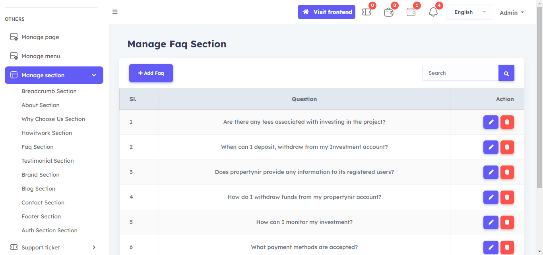Click the Add Faq button
The width and height of the screenshot is (543, 255).
(x=151, y=73)
